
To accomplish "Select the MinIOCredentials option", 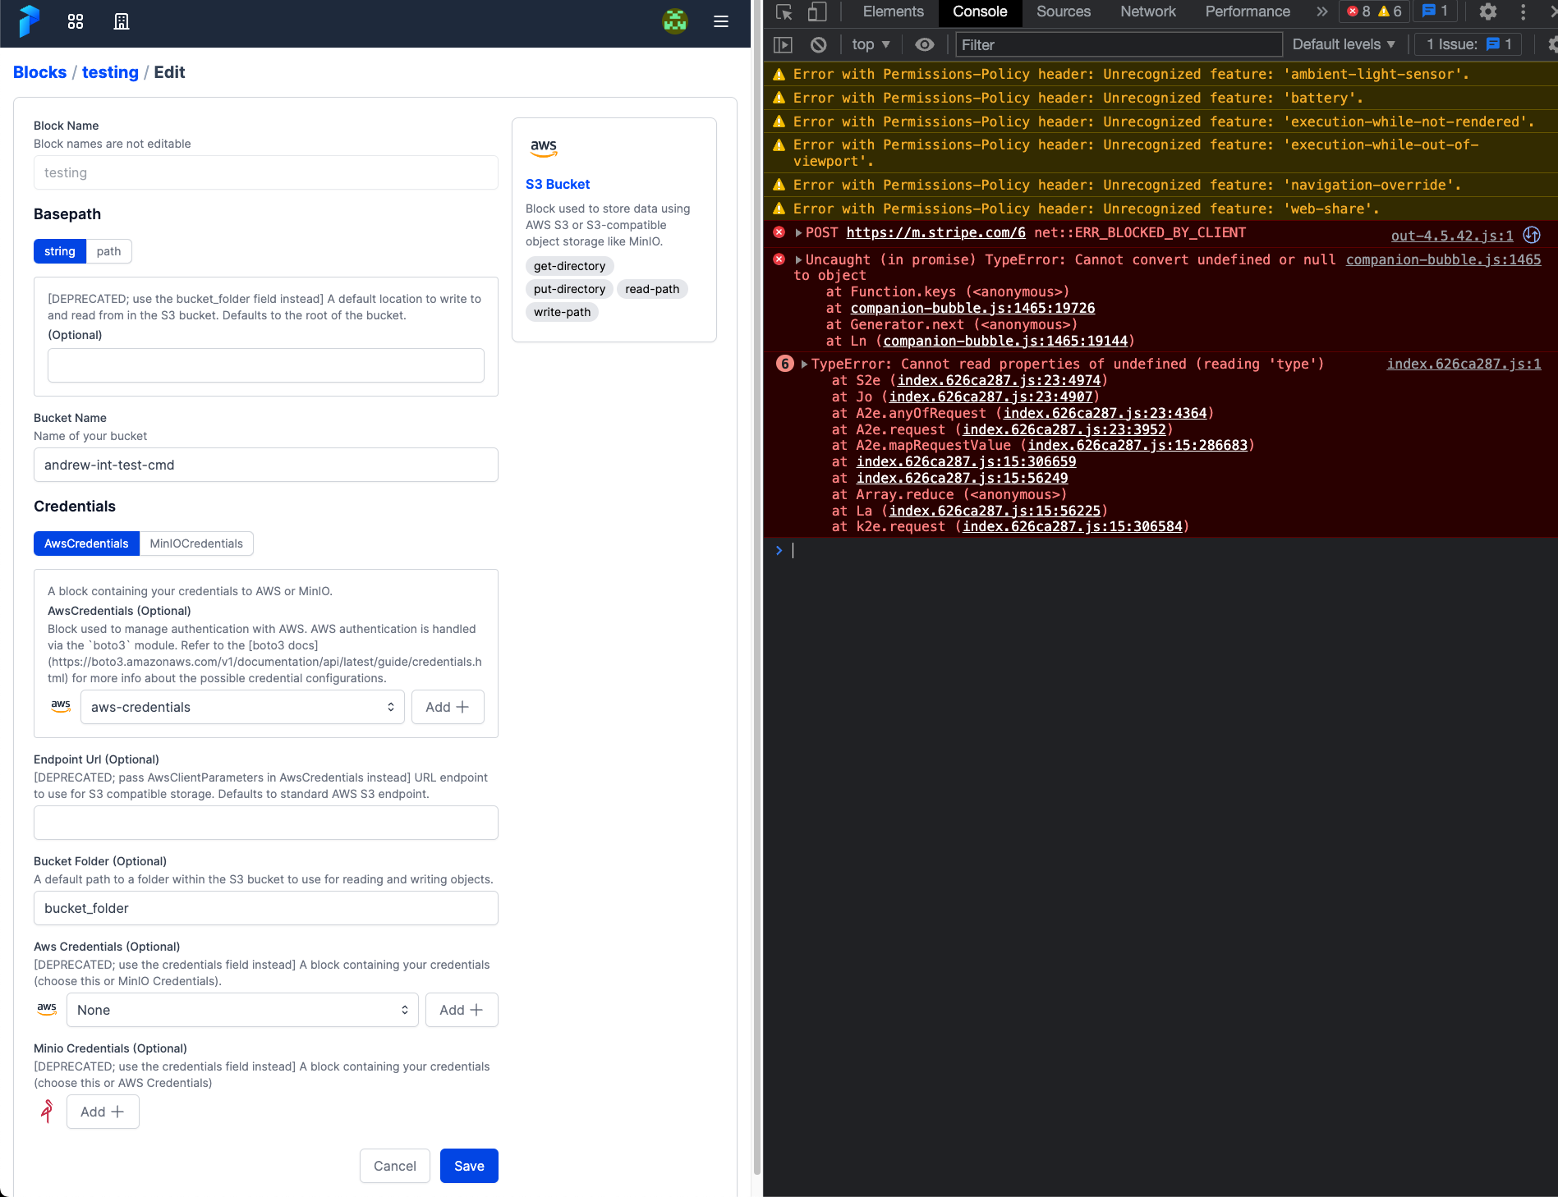I will click(196, 543).
